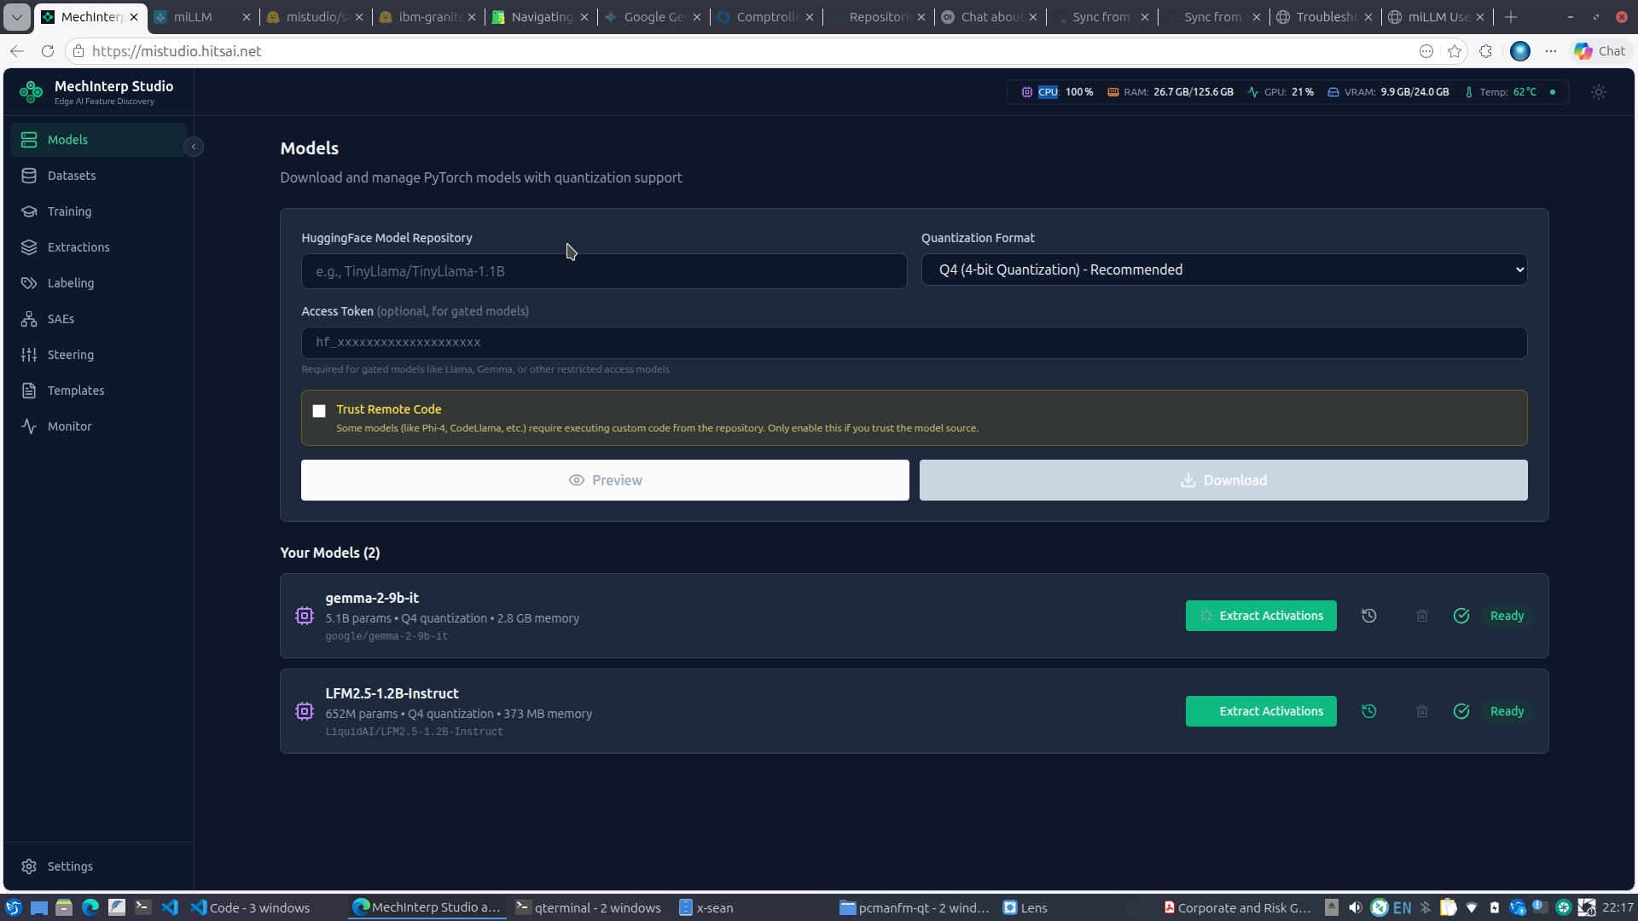Open the SAEs section
The image size is (1638, 921).
tap(99, 319)
